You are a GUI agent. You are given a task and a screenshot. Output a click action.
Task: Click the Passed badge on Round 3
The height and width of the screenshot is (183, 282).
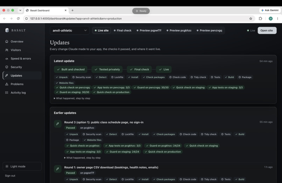tap(71, 128)
